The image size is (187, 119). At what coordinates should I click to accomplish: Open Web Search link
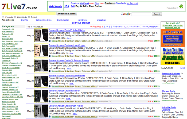(55, 6)
